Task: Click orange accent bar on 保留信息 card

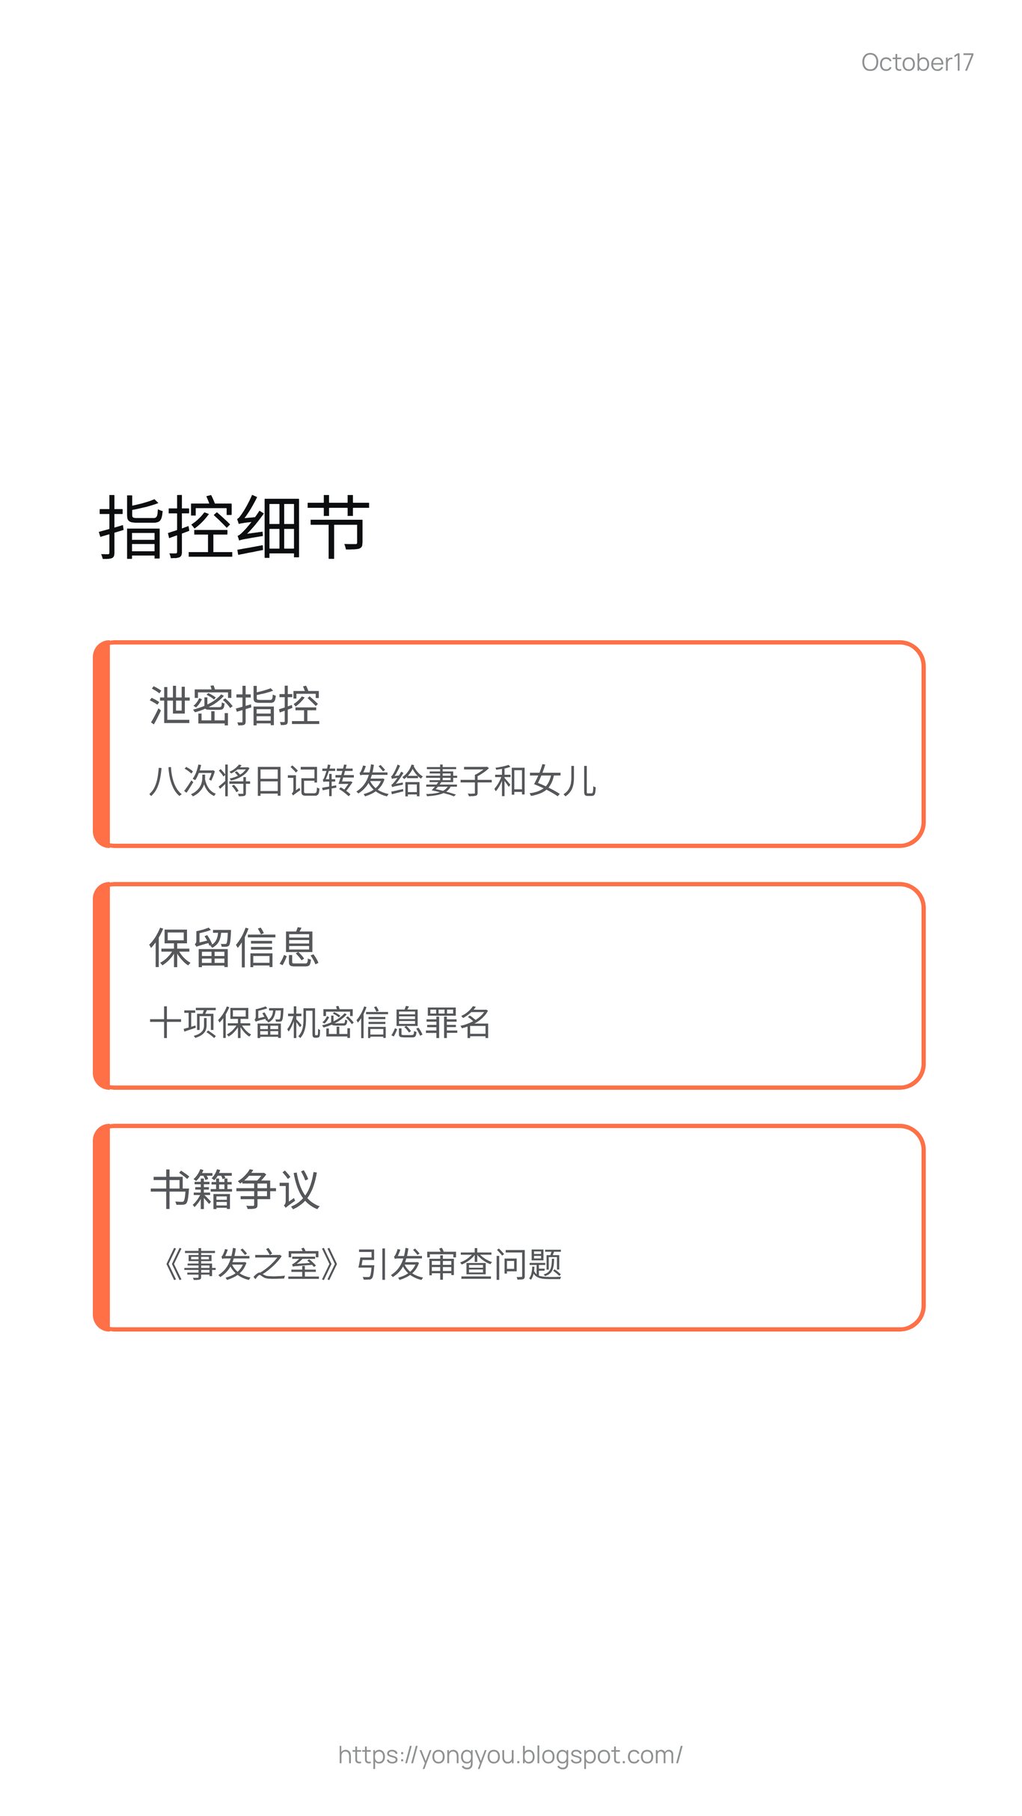Action: coord(102,985)
